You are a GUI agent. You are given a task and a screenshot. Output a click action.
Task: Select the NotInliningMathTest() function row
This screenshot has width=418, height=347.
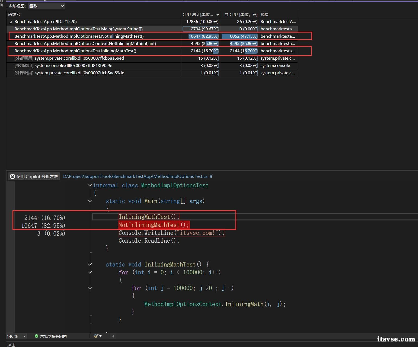click(x=152, y=36)
